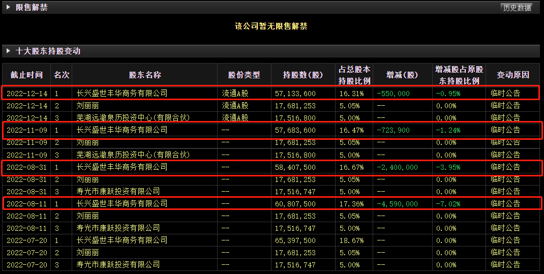Select 长兴盛世丰华商务有限公司 in the 2022-07-20 row
This screenshot has width=544, height=274.
[122, 240]
